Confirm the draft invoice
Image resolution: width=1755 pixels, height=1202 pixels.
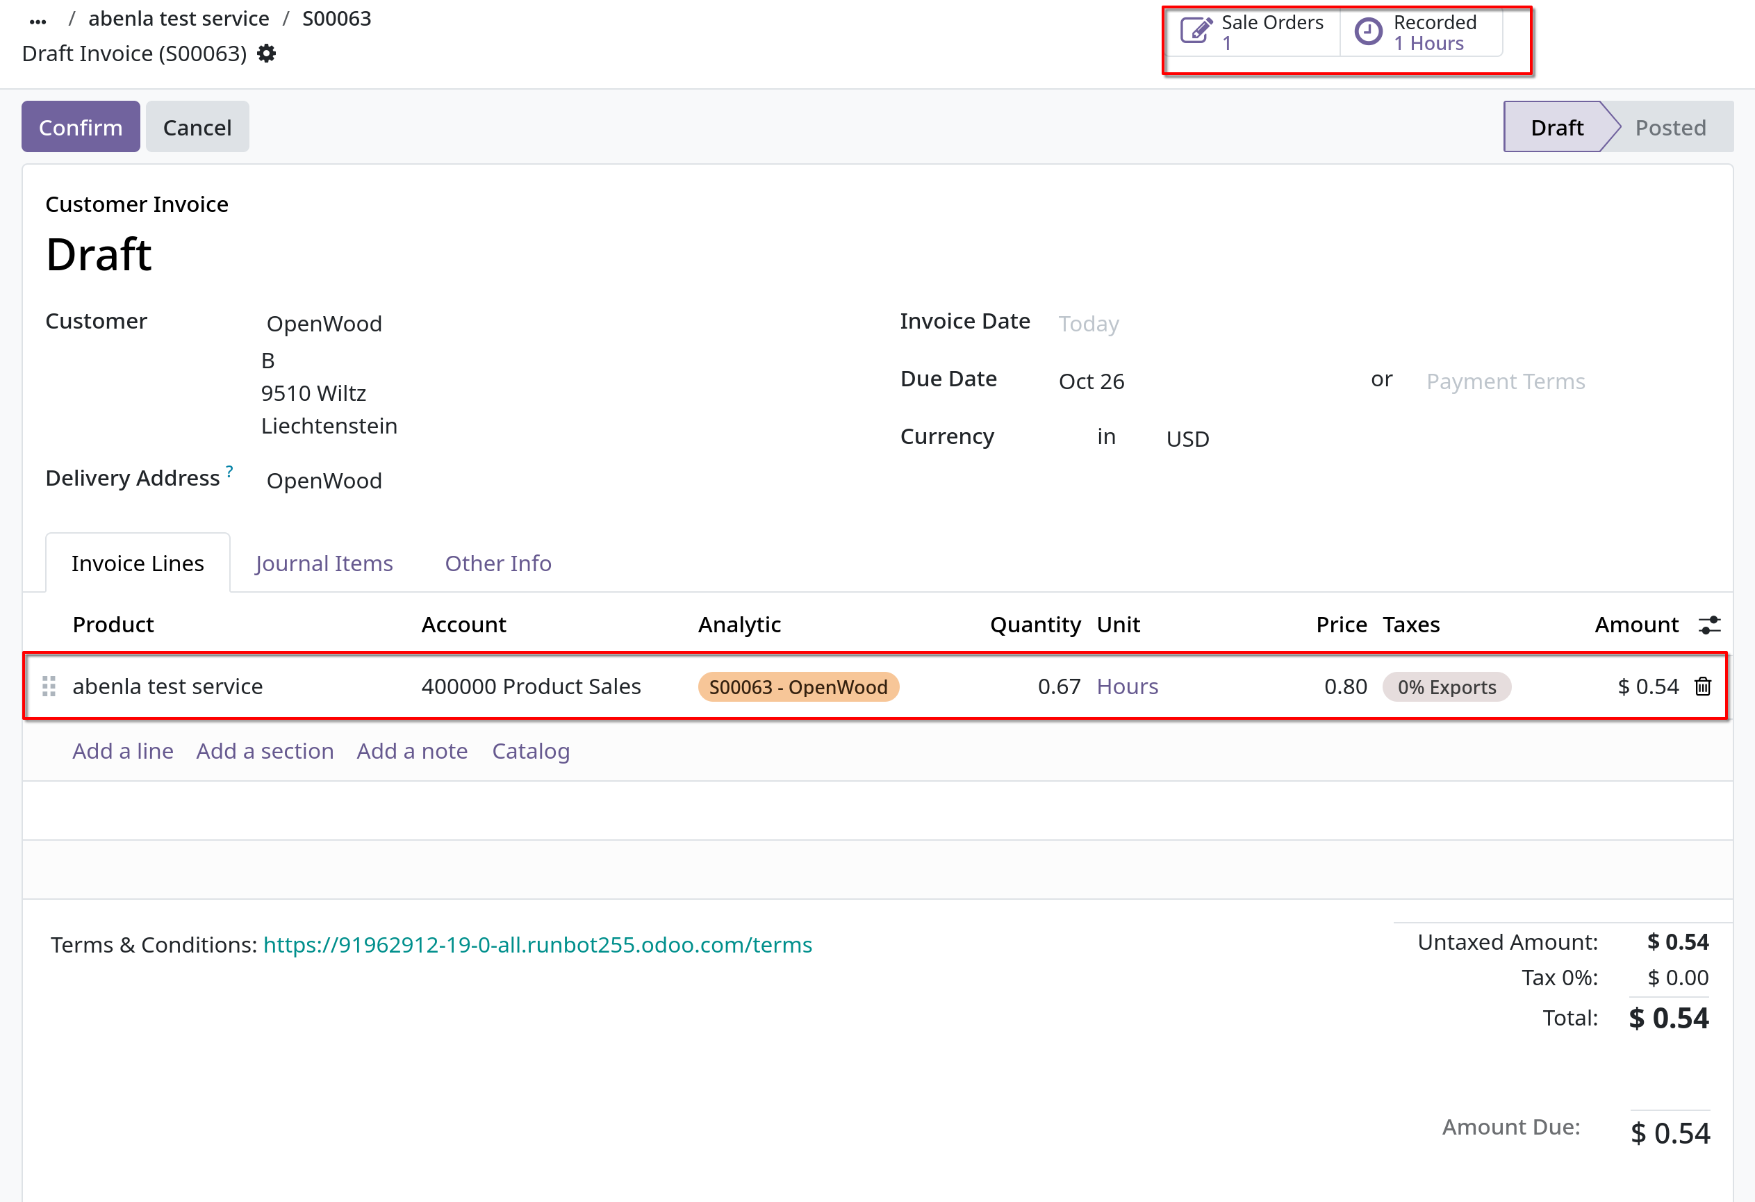pyautogui.click(x=81, y=127)
